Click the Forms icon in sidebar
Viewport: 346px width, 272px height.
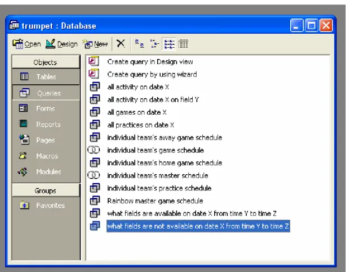point(24,108)
